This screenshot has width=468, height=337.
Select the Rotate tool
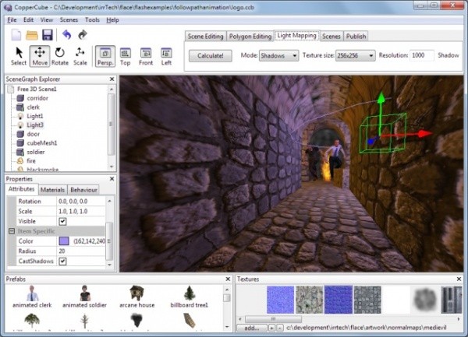point(60,56)
